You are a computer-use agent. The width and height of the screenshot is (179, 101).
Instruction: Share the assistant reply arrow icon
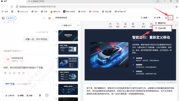click(x=24, y=73)
